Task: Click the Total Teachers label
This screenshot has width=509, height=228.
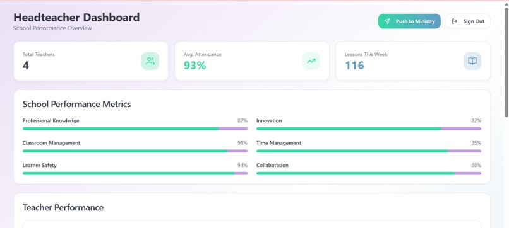Action: point(39,54)
